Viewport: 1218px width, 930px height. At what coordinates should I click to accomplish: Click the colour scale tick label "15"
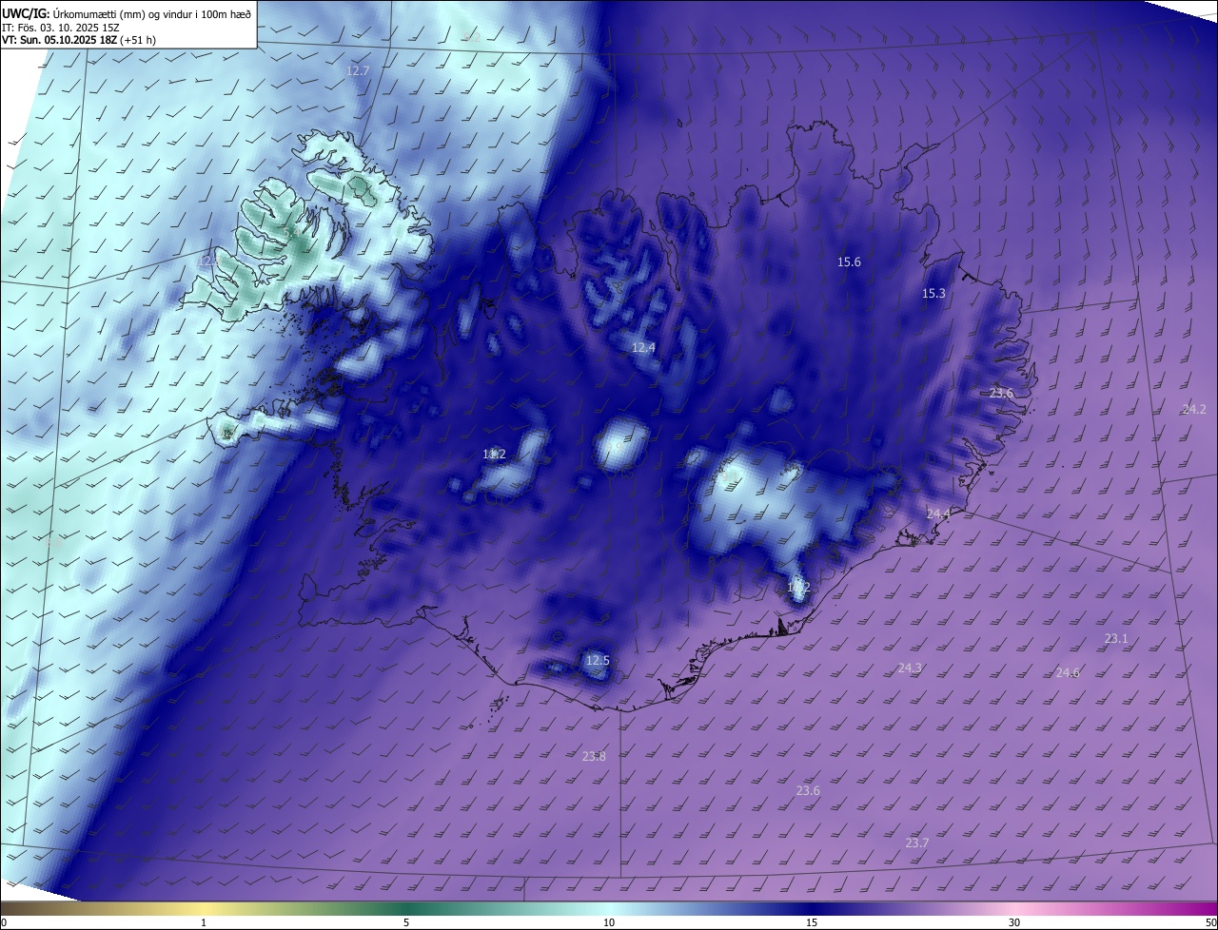pyautogui.click(x=812, y=922)
